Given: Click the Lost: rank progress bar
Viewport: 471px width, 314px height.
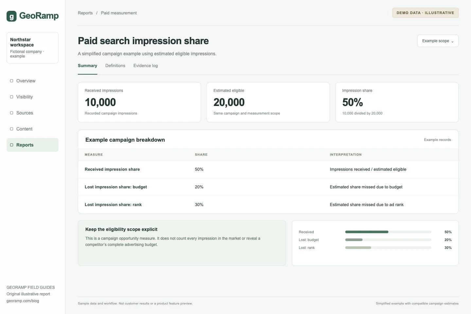Looking at the screenshot, I should [x=388, y=248].
